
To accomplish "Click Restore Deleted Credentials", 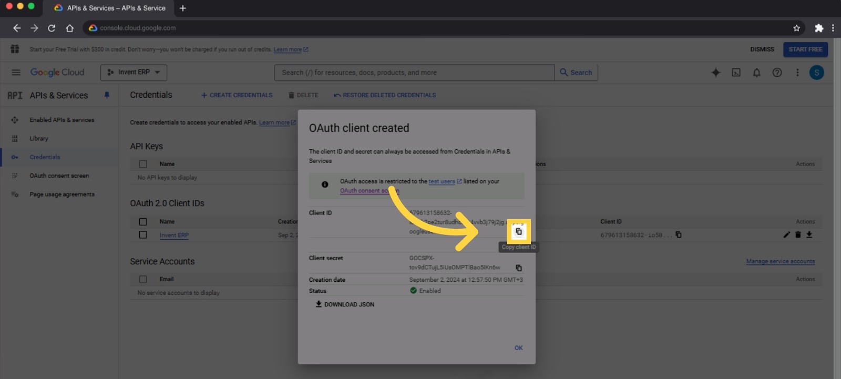I will click(385, 95).
